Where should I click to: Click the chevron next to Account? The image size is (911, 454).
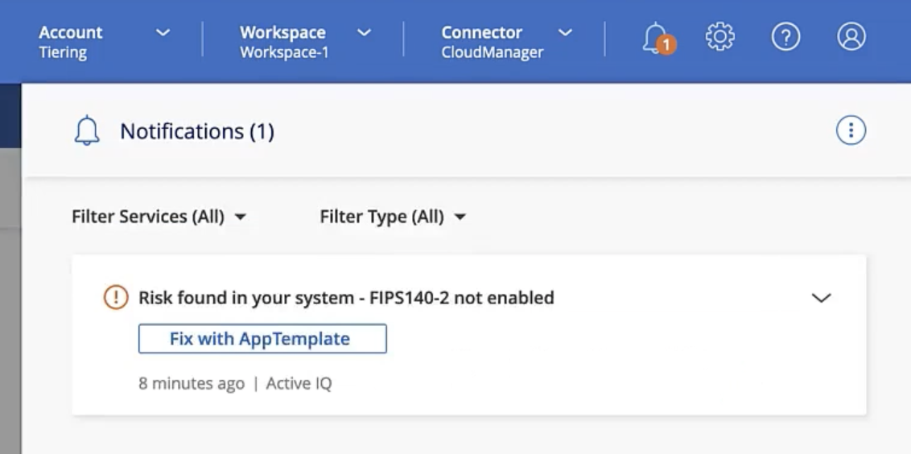point(163,33)
